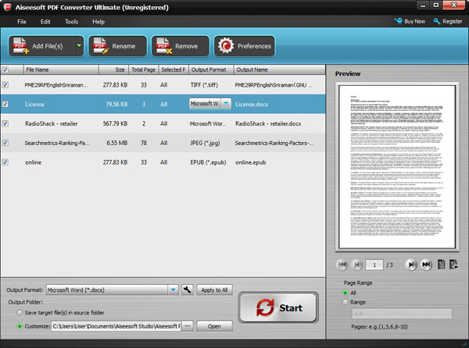Click the Microsoft Wor... format cell of RadioShack
The image size is (469, 348).
208,123
